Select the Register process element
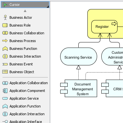The width and height of the screenshot is (123, 123). coord(104,27)
